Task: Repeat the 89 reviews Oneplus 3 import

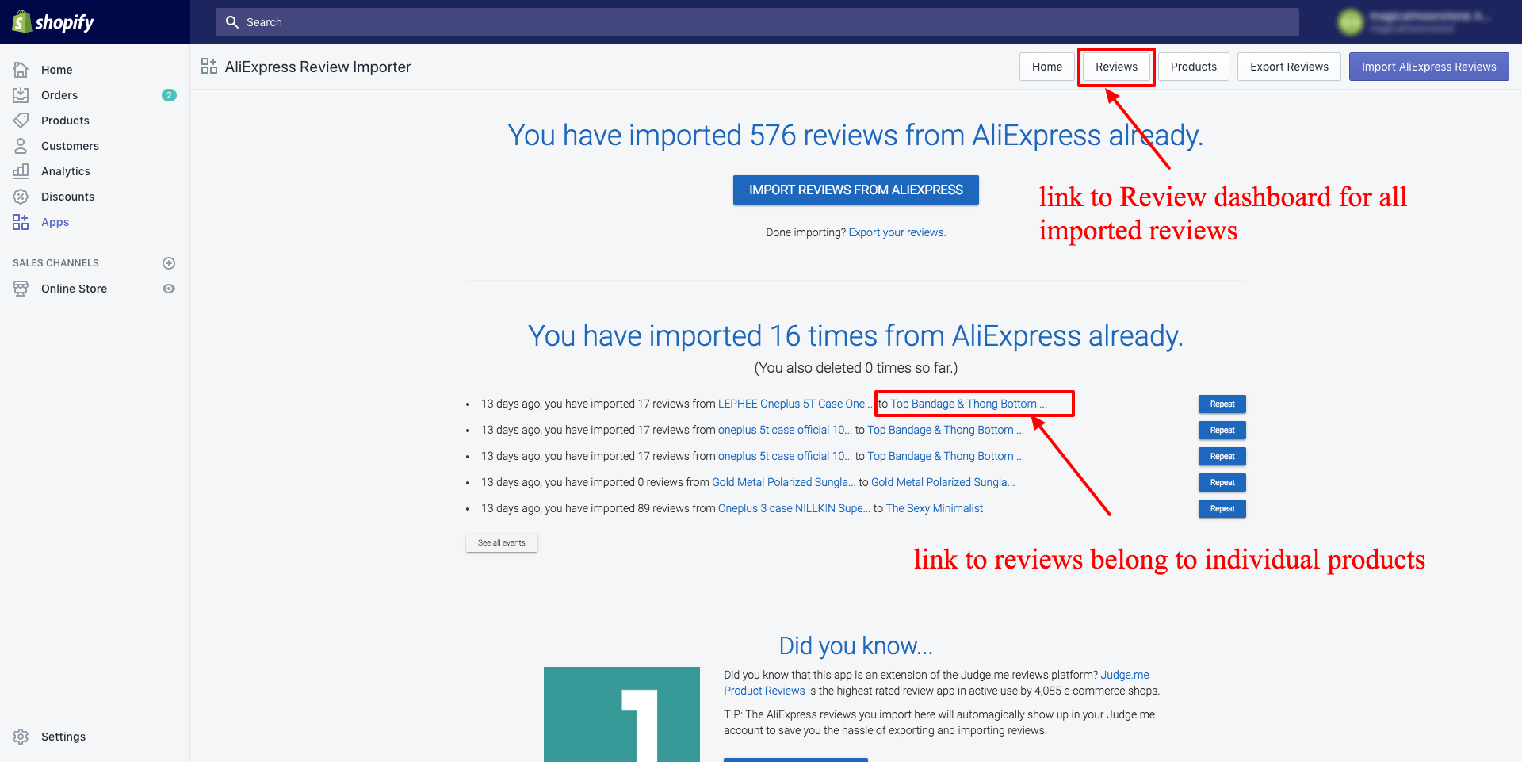Action: [x=1222, y=509]
